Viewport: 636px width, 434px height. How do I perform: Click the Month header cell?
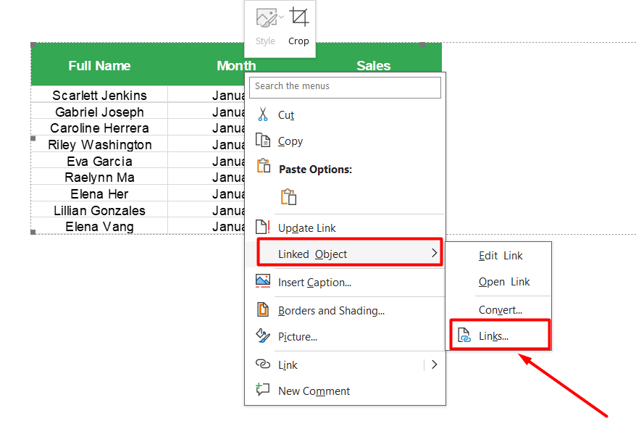coord(236,66)
